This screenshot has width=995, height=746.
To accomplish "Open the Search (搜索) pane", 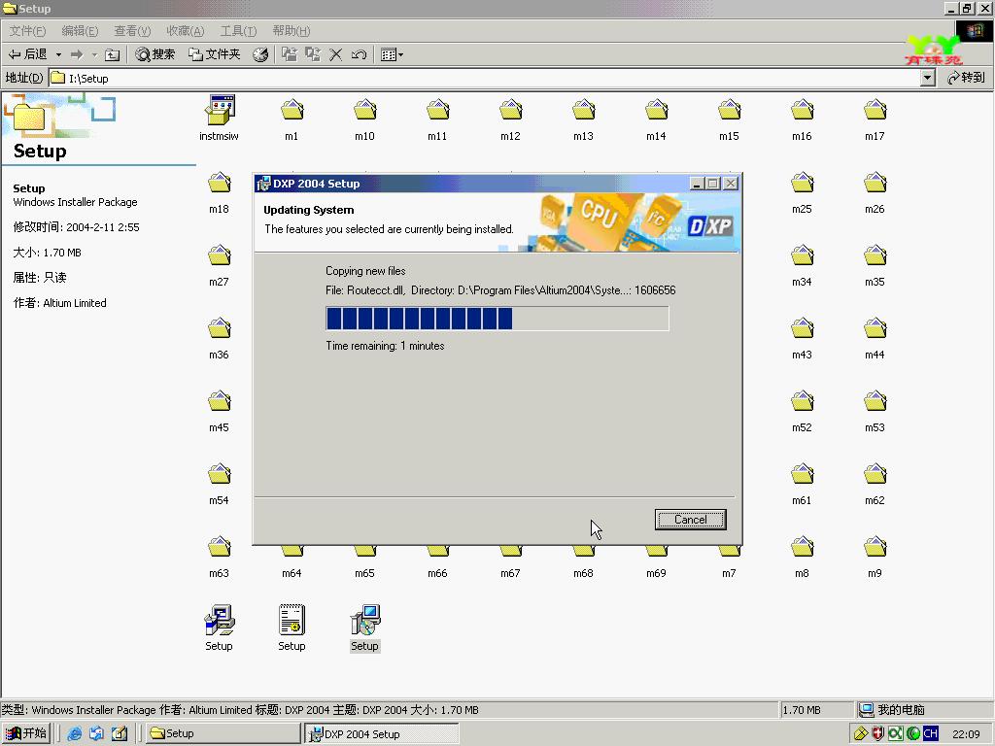I will click(154, 54).
